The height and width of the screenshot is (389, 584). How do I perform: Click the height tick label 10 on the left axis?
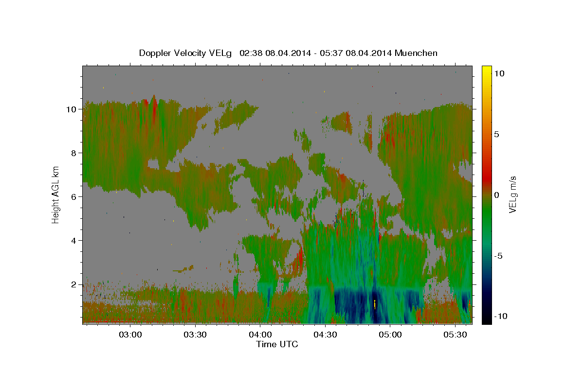coord(72,109)
